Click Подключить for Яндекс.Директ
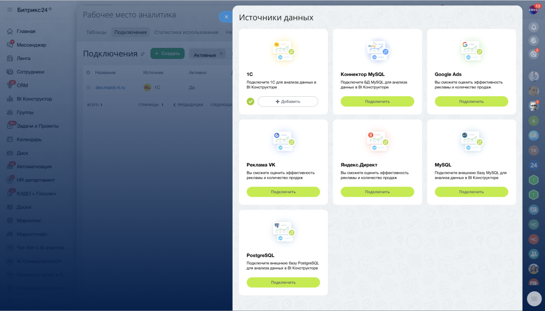The image size is (545, 311). click(377, 192)
